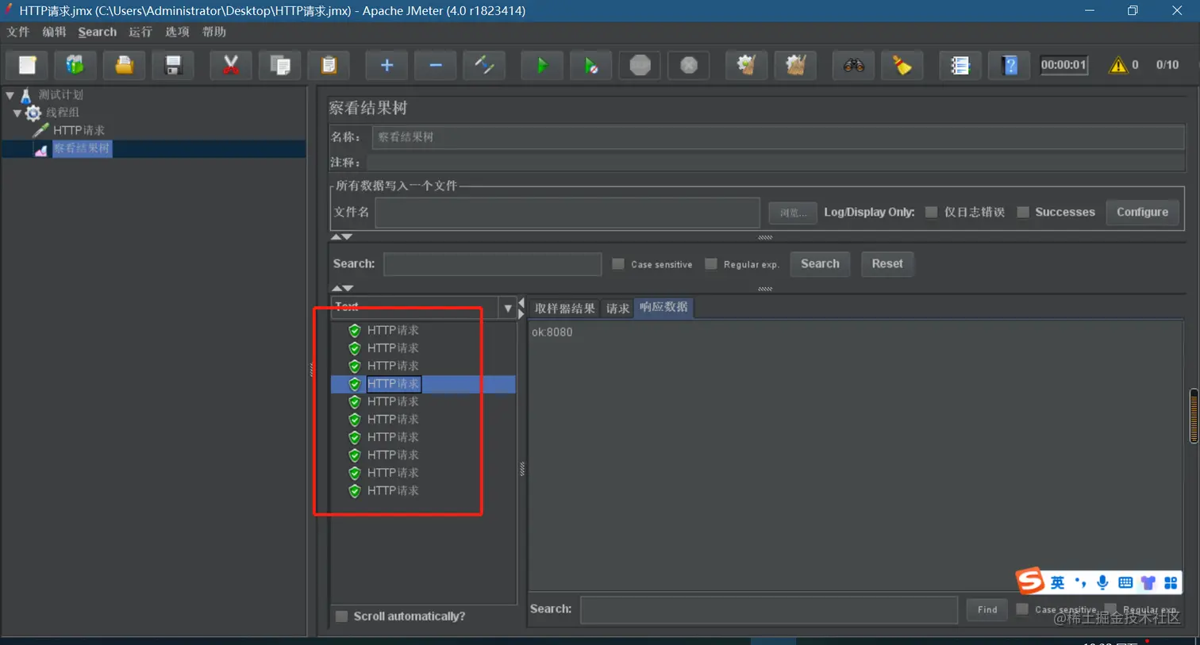Enable the 仅日志错误 checkbox
This screenshot has width=1200, height=645.
point(932,212)
